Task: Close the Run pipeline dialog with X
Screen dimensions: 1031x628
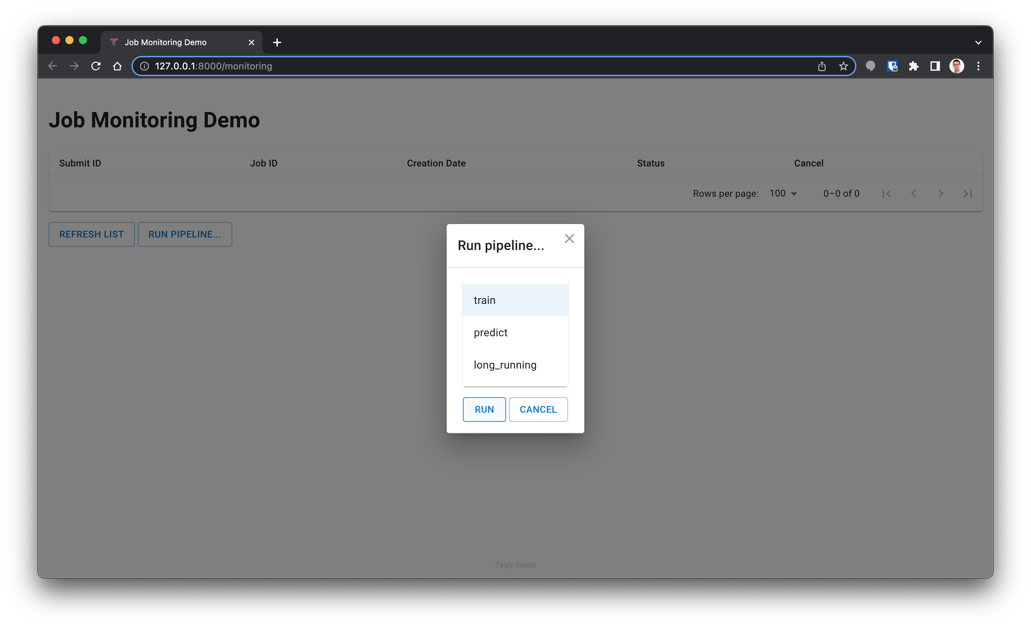Action: [x=569, y=238]
